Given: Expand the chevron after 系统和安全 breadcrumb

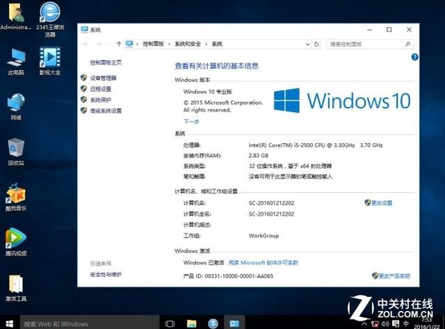Looking at the screenshot, I should click(207, 44).
